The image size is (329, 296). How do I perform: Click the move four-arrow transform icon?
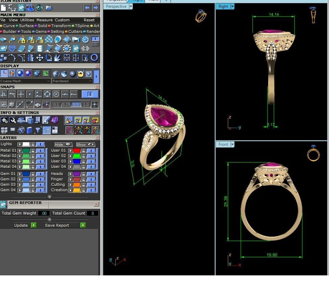[x=40, y=58]
